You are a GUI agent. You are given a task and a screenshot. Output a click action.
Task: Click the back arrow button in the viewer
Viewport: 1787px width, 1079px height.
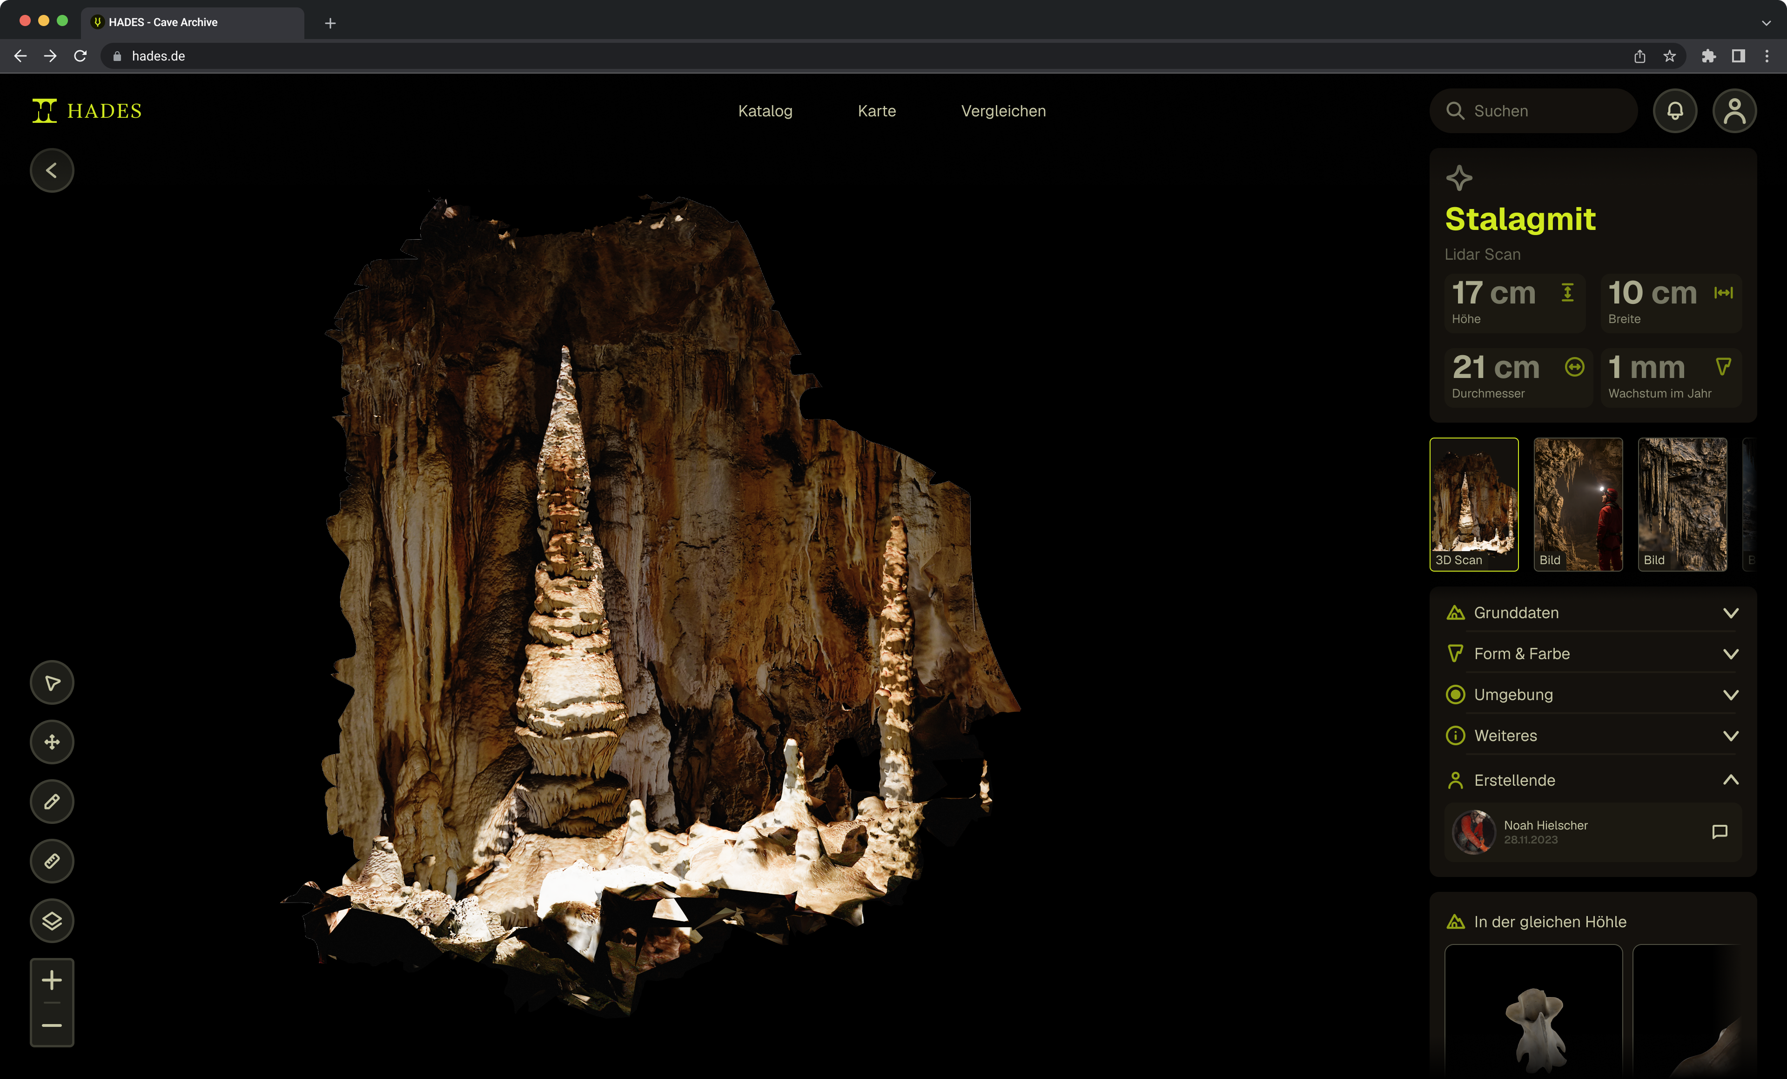point(52,170)
